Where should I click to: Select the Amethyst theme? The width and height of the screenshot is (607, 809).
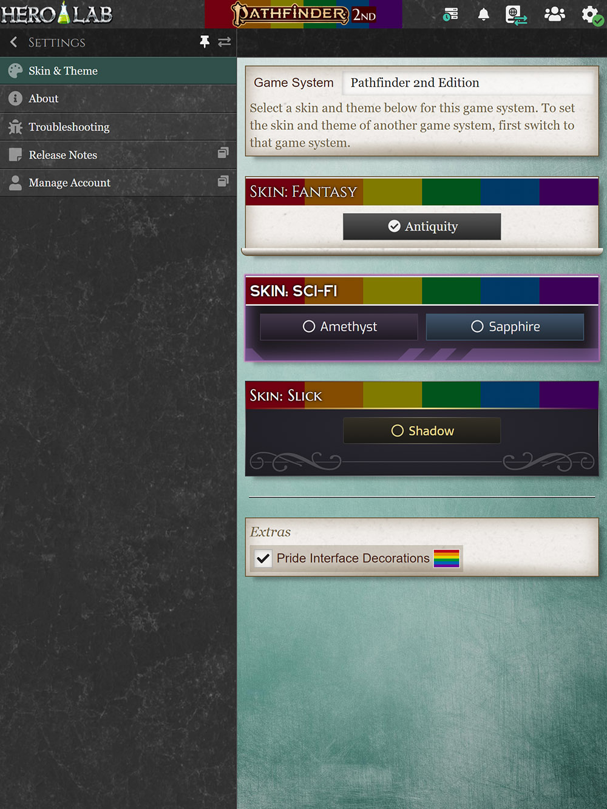pos(339,327)
